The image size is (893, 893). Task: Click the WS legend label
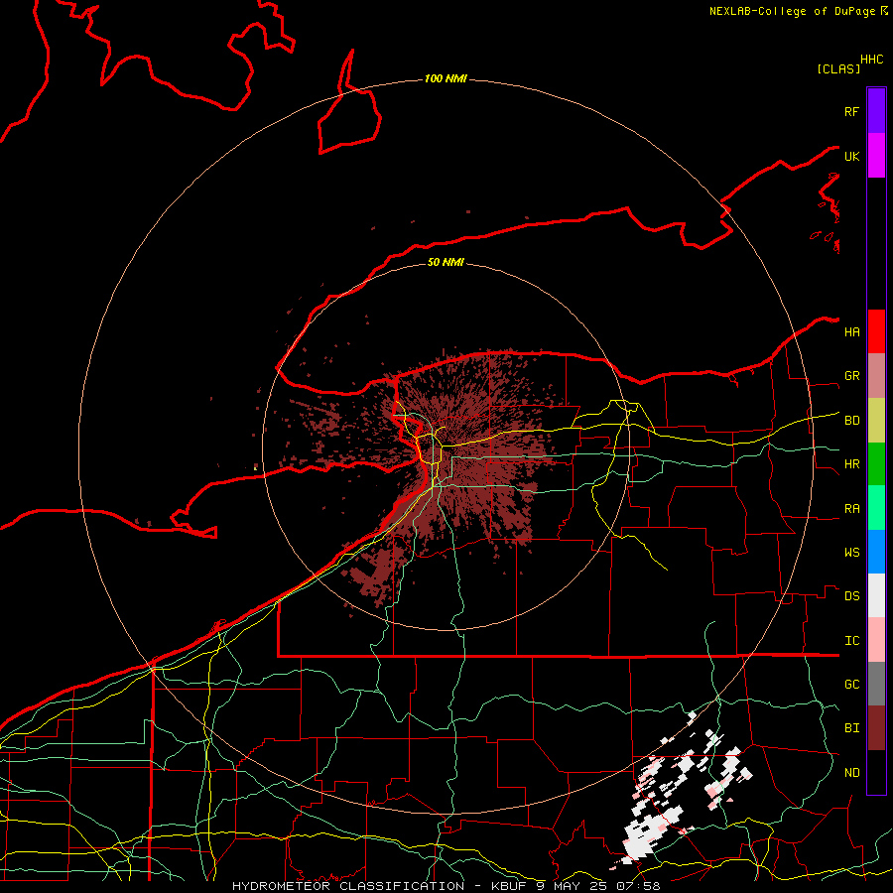[x=851, y=552]
